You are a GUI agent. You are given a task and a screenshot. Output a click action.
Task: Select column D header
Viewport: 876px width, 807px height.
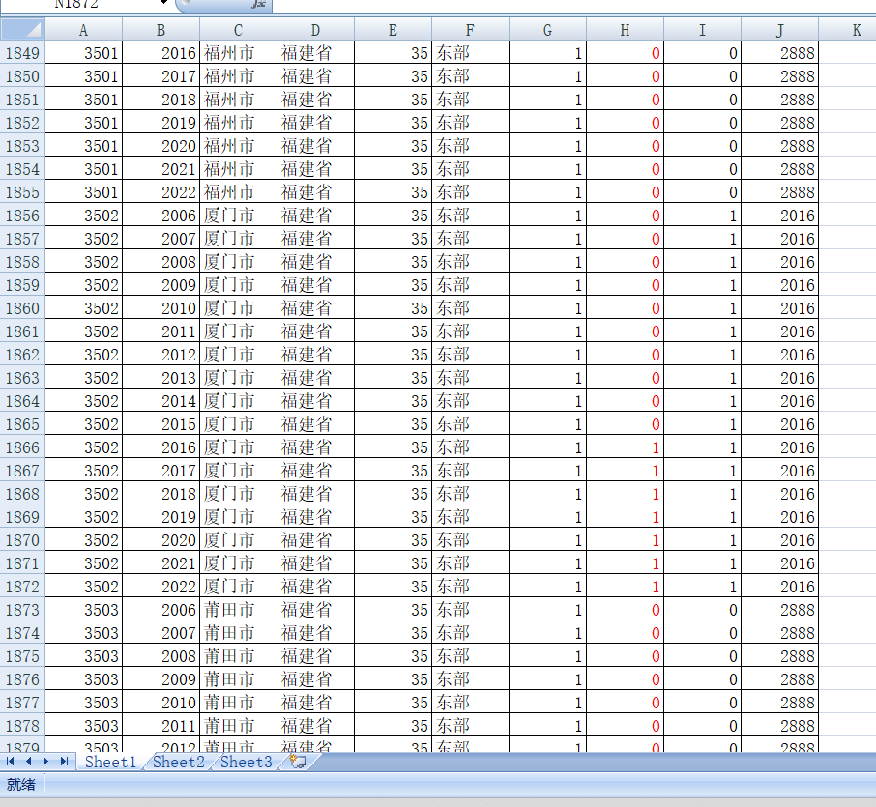click(315, 30)
